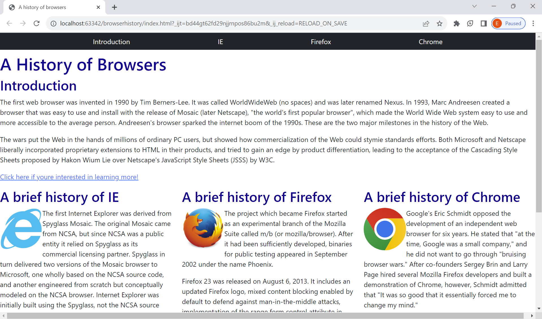Image resolution: width=542 pixels, height=319 pixels.
Task: Expand the tab search chevron
Action: click(474, 6)
